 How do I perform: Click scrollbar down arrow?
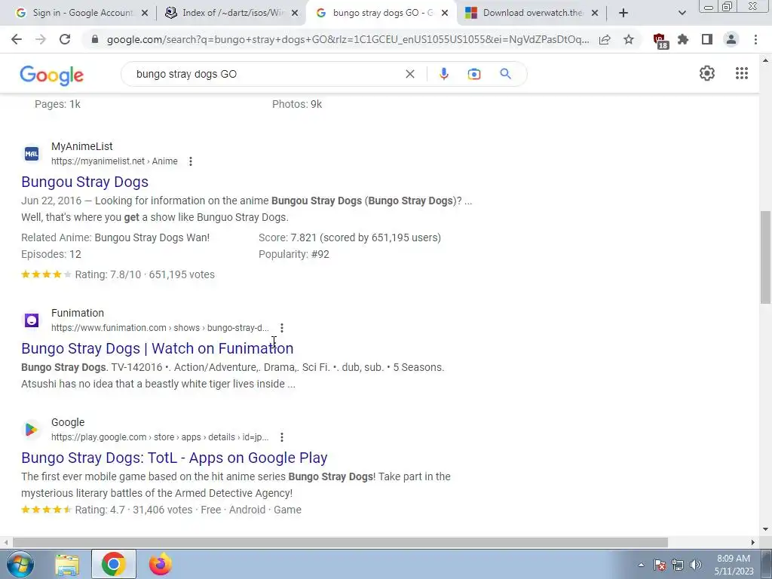(x=765, y=529)
